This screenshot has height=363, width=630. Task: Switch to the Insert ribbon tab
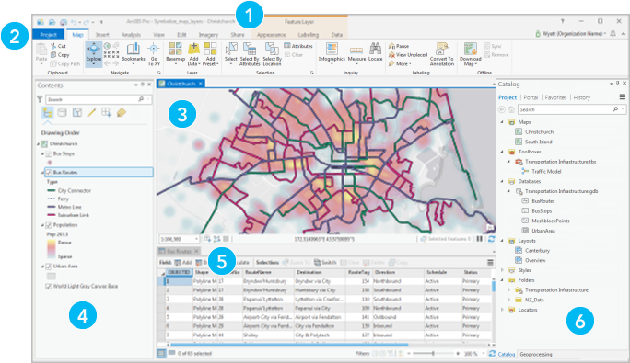tap(102, 35)
